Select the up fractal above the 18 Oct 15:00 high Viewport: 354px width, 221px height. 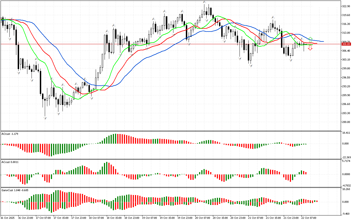pyautogui.click(x=114, y=25)
